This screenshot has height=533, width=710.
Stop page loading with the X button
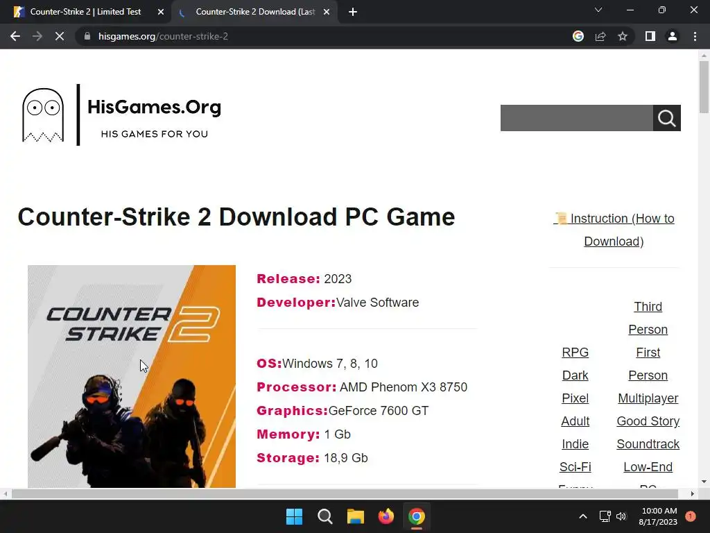pyautogui.click(x=60, y=36)
